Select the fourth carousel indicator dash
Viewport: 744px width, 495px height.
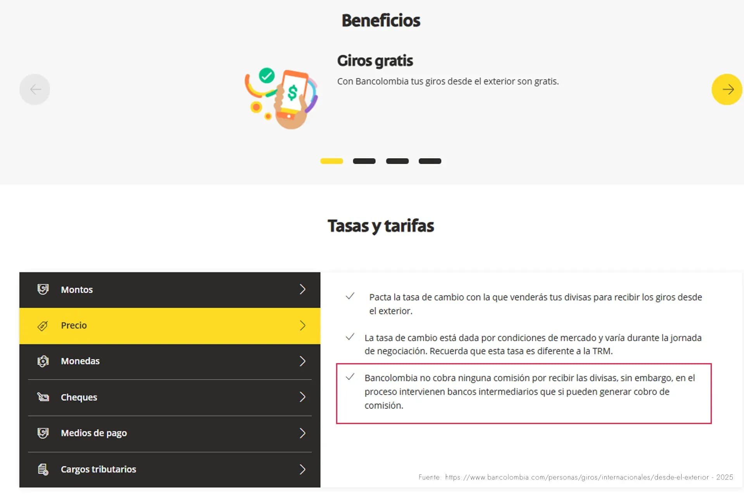pyautogui.click(x=430, y=161)
